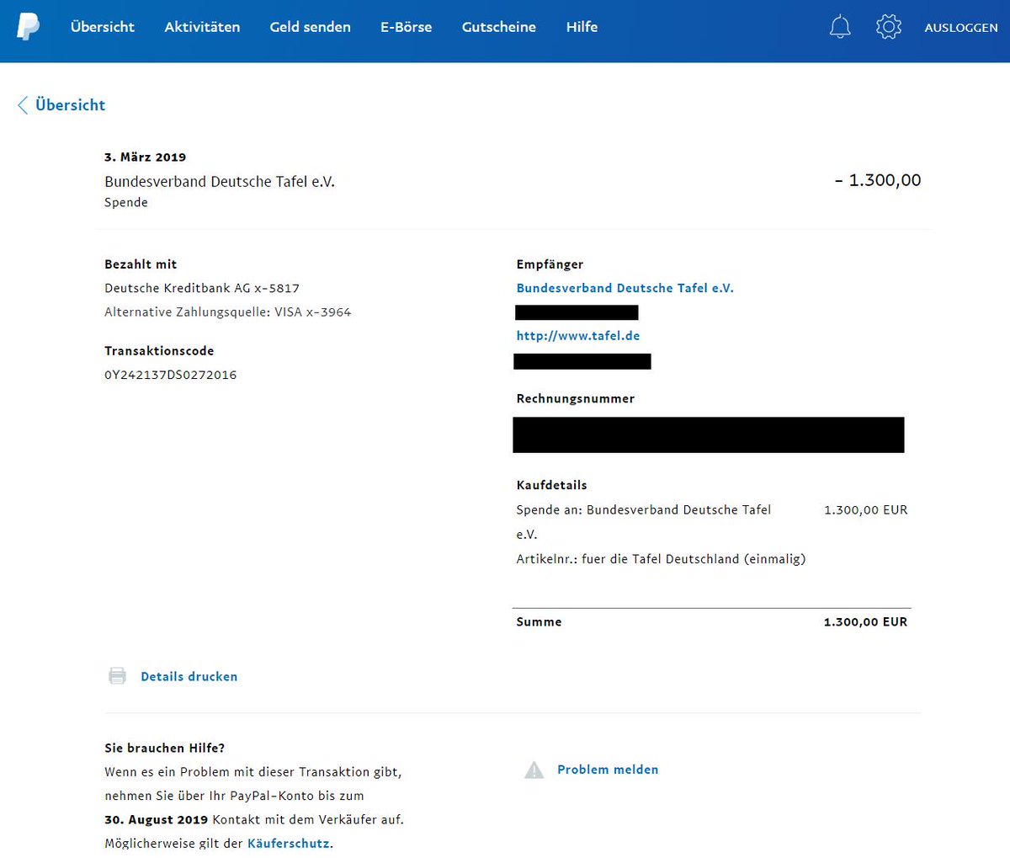The image size is (1010, 858).
Task: Click the printer icon beside Details drucken
Action: pyautogui.click(x=118, y=676)
